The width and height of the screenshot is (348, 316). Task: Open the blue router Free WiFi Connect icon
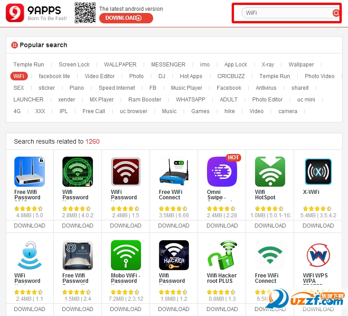174,171
